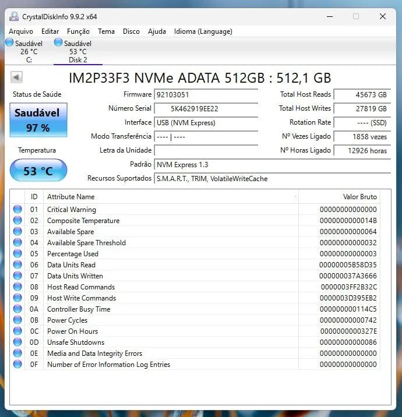Switch to the C: drive tab
This screenshot has width=402, height=417.
tap(29, 51)
